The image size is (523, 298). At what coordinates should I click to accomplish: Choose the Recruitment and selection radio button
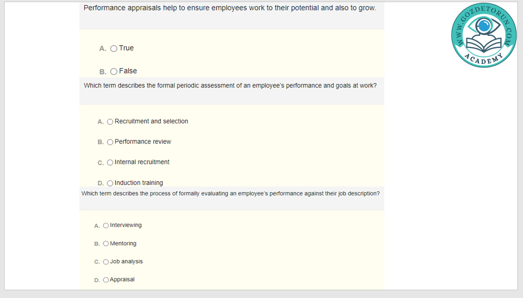[x=110, y=122]
